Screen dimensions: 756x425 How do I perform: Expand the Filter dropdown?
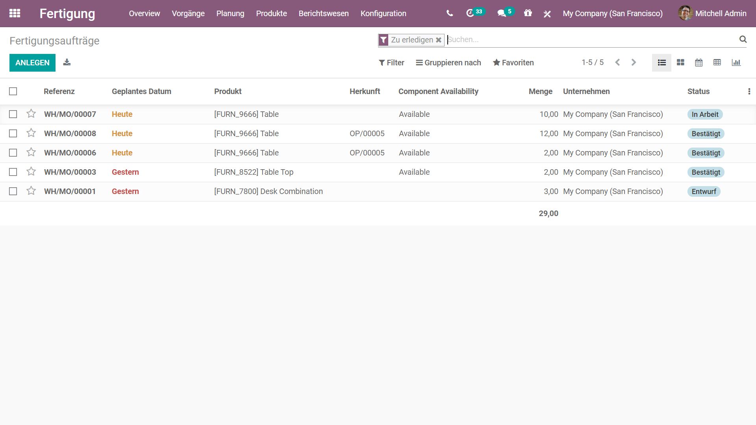[391, 63]
